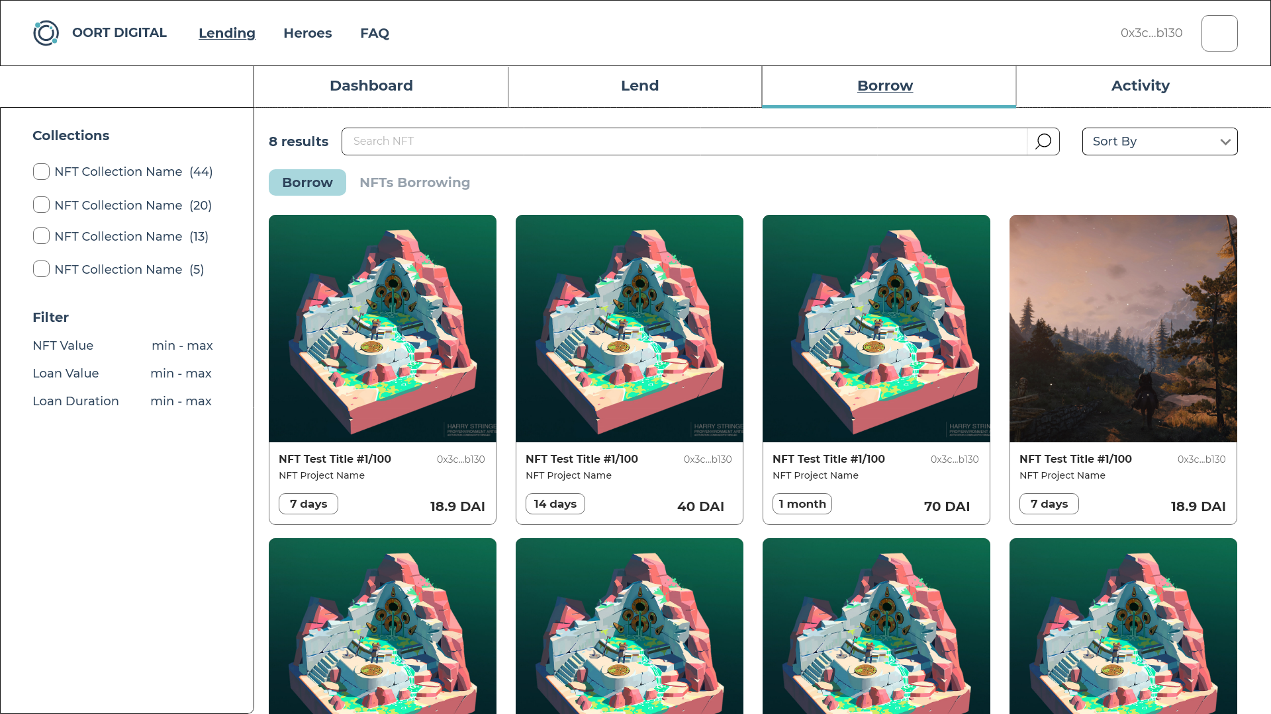Click wallet address 0x3c...b130 in header
Image resolution: width=1271 pixels, height=714 pixels.
(x=1152, y=33)
